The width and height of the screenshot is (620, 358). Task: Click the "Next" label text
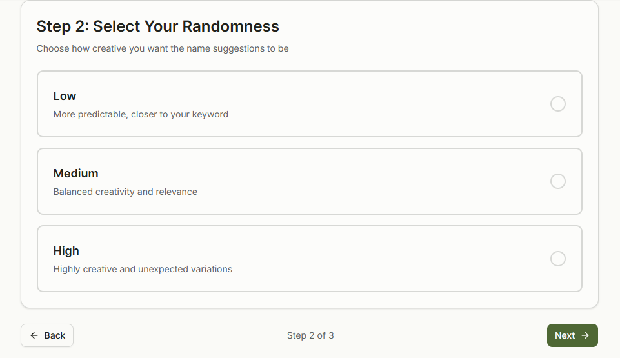(x=565, y=335)
